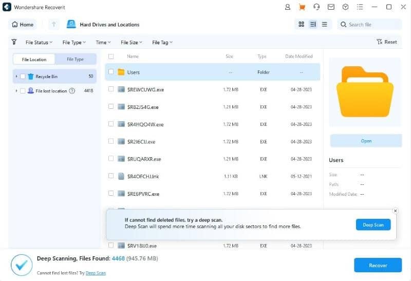Image resolution: width=411 pixels, height=281 pixels.
Task: Sort by Date Modified column header
Action: 299,56
